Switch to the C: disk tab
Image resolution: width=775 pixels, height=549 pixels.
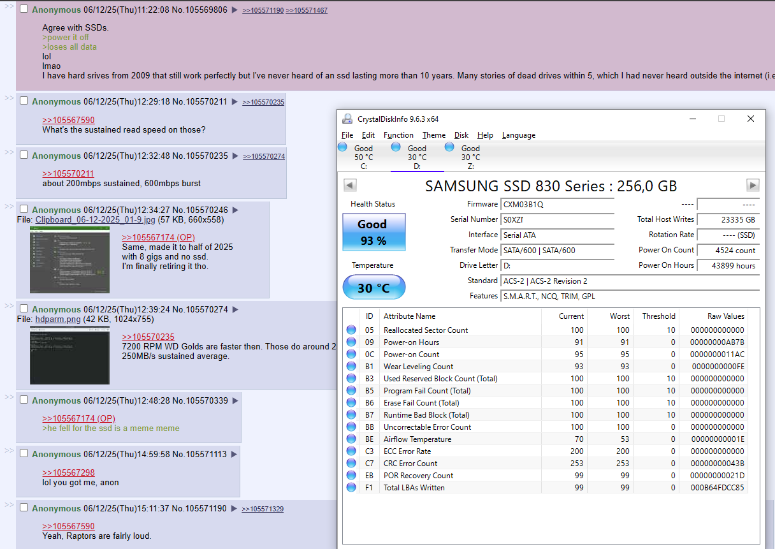(x=364, y=157)
